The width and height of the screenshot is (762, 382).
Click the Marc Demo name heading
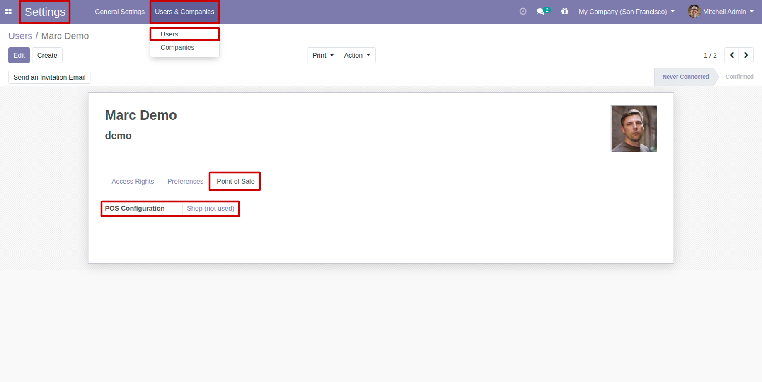pos(141,115)
